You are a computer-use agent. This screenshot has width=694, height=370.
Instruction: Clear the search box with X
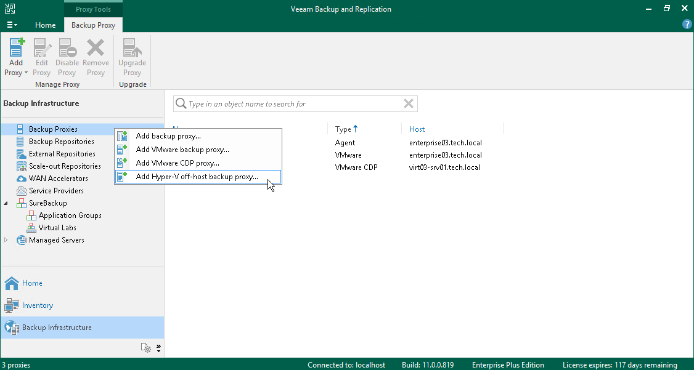[x=409, y=104]
